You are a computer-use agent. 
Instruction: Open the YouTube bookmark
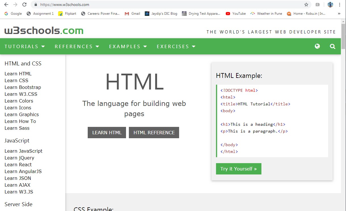(236, 14)
